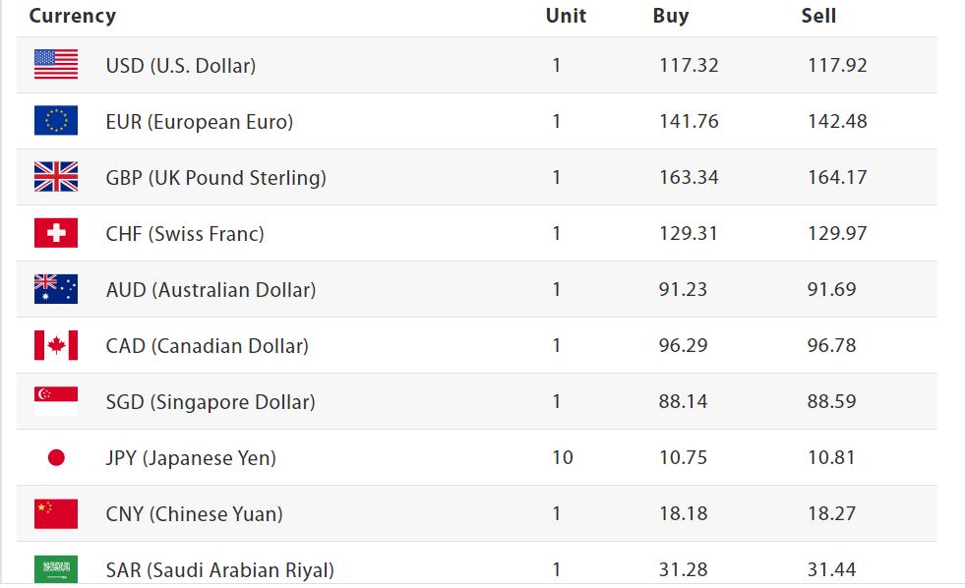Click the Unit column header

pyautogui.click(x=566, y=16)
